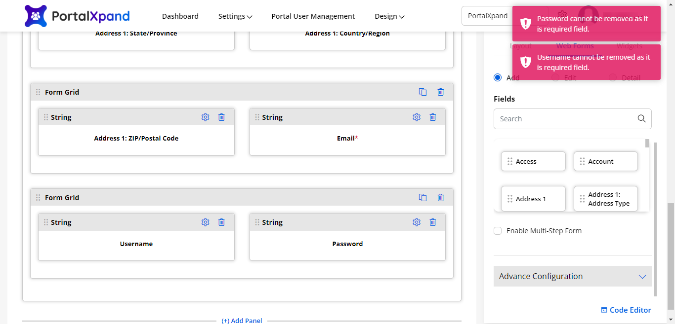Go to Dashboard in the navbar

[180, 16]
